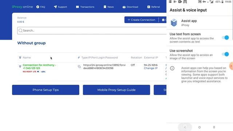Click the Rotation column header
The image size is (233, 131).
(x=137, y=57)
